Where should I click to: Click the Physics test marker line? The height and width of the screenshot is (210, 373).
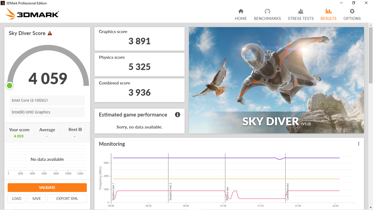click(225, 178)
